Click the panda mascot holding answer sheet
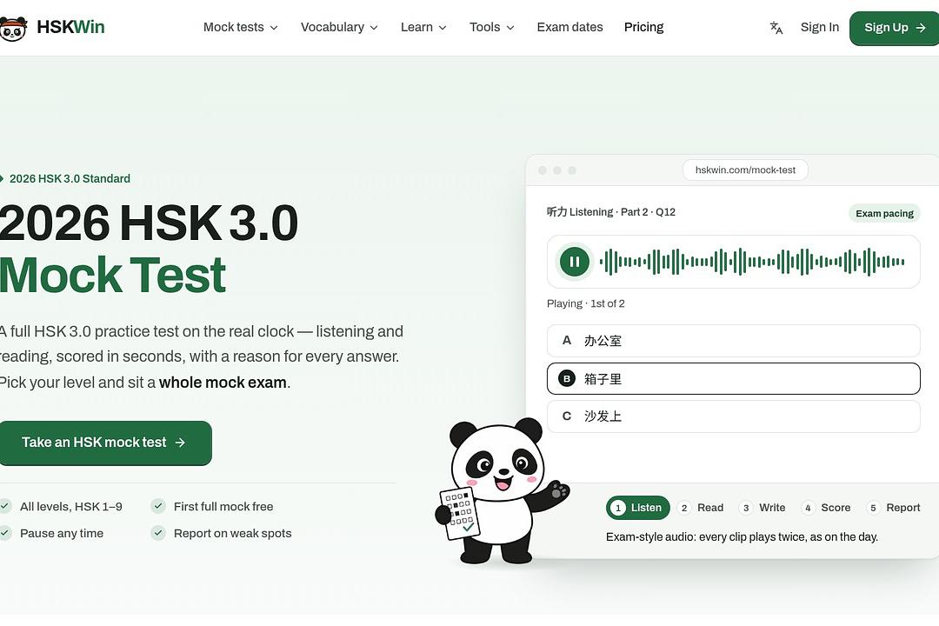This screenshot has width=939, height=626. [x=501, y=491]
